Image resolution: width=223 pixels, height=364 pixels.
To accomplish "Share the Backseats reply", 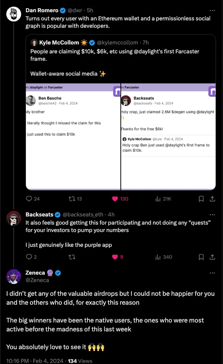I will [x=212, y=257].
